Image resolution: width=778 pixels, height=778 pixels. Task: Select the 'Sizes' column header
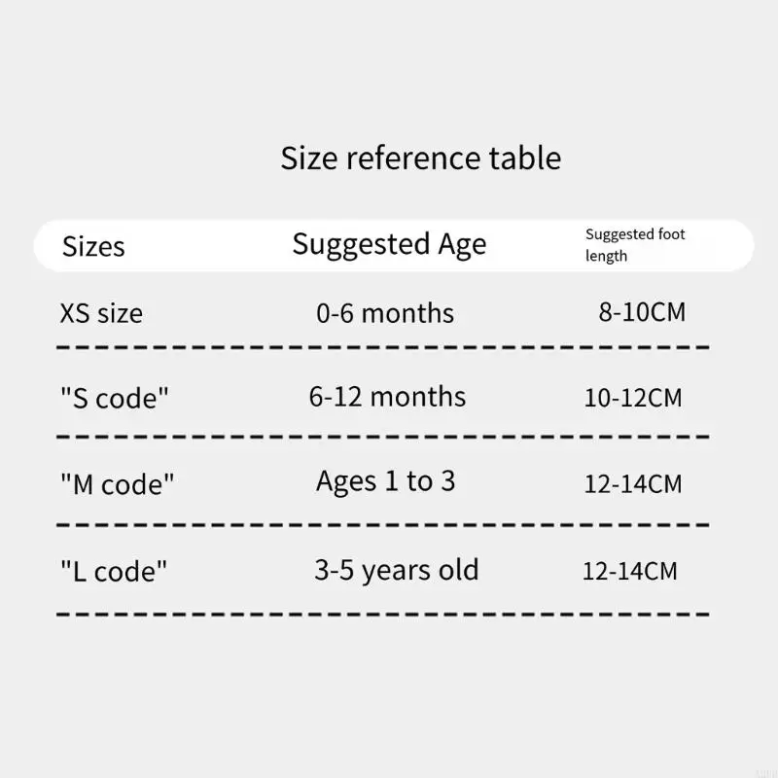(93, 246)
